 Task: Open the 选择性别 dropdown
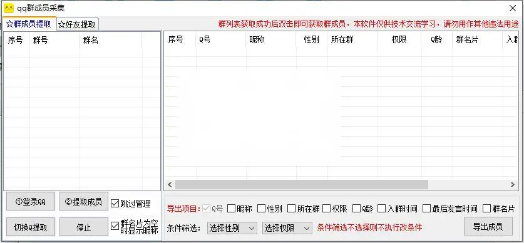pos(232,228)
